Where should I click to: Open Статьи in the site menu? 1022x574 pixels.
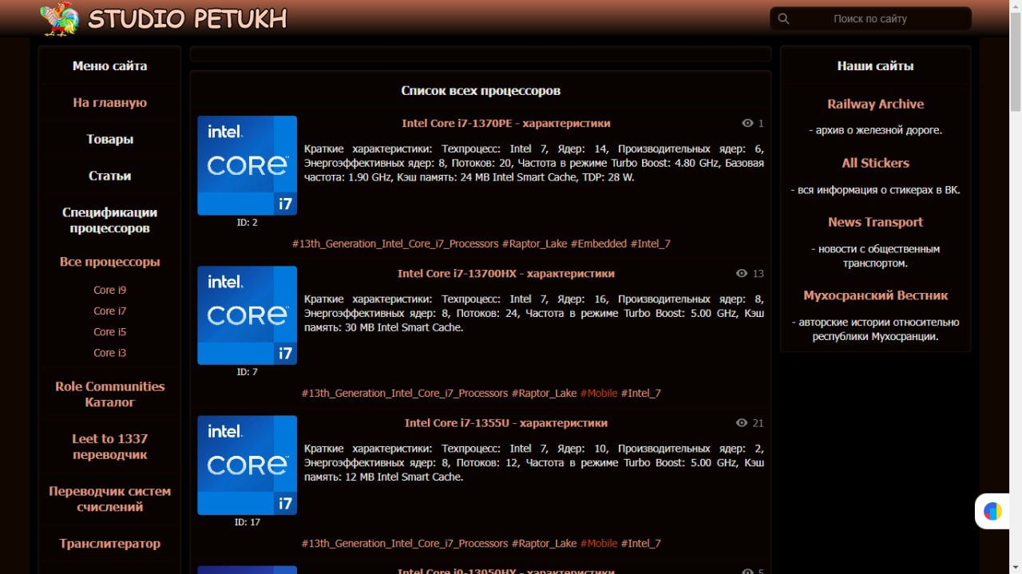click(109, 176)
